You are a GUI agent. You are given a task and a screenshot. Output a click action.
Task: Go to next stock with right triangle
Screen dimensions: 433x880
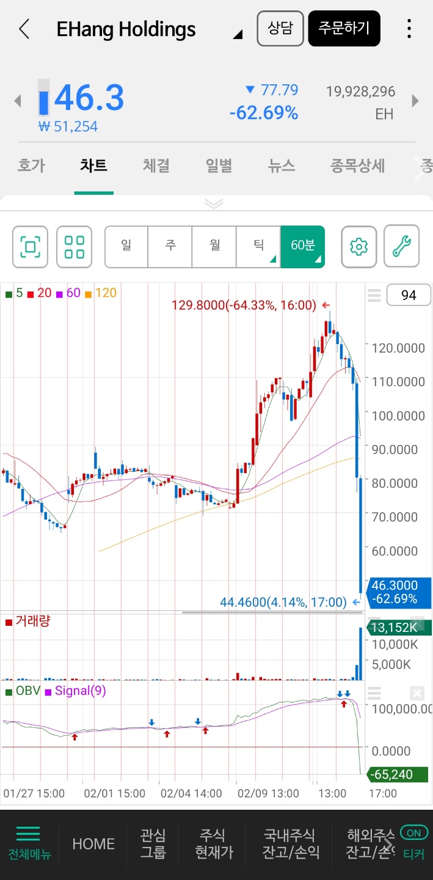(416, 101)
